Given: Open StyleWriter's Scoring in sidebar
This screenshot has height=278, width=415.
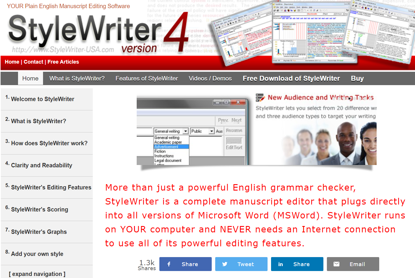Looking at the screenshot, I should point(47,210).
